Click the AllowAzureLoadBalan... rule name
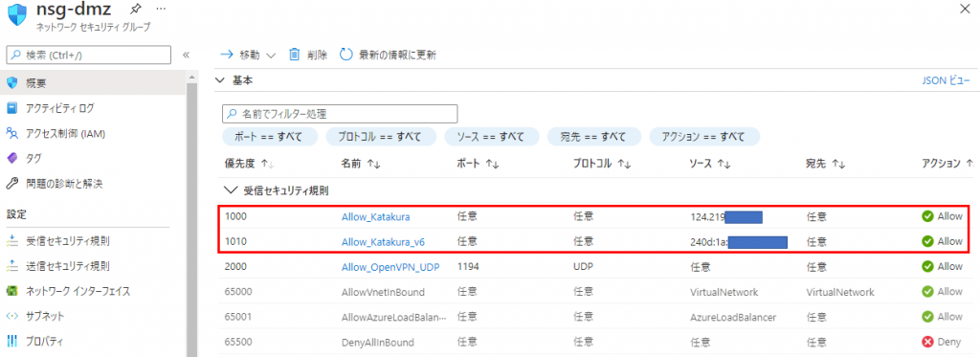 coord(393,317)
